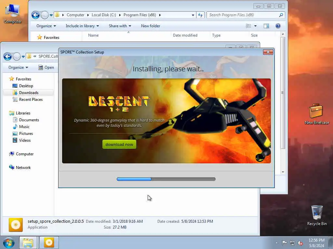Click the installation progress bar
Image resolution: width=333 pixels, height=249 pixels.
tap(166, 179)
